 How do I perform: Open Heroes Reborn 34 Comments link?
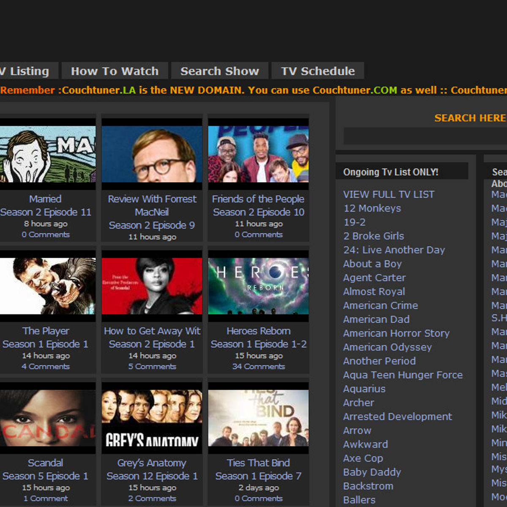click(259, 366)
